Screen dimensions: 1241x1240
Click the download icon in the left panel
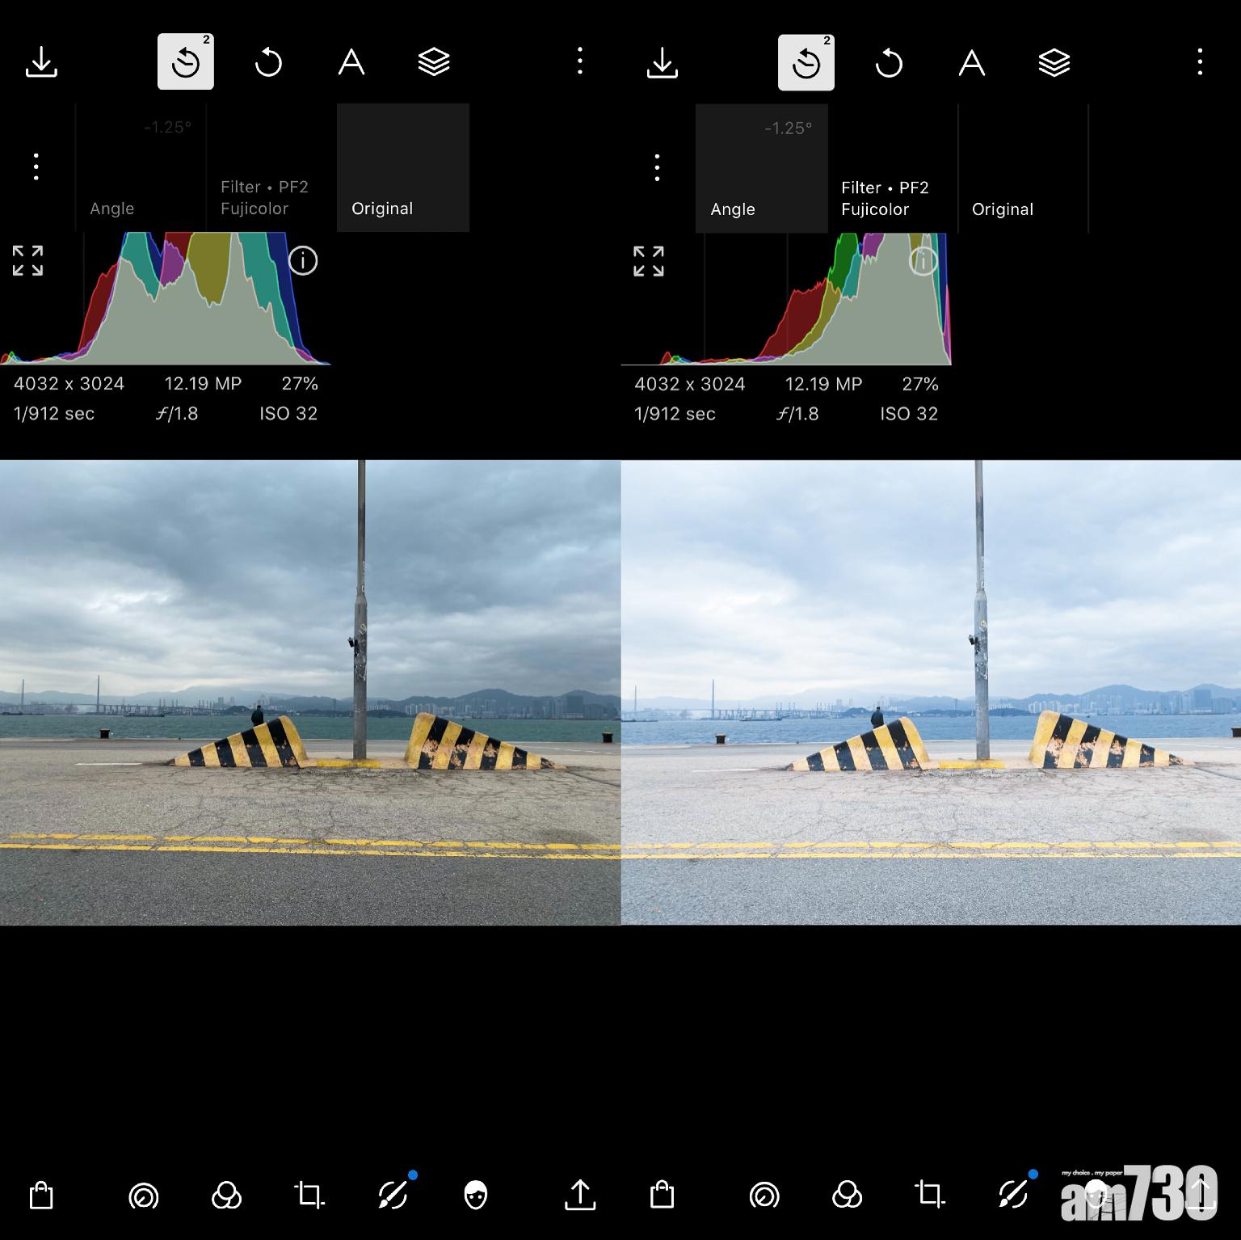41,62
